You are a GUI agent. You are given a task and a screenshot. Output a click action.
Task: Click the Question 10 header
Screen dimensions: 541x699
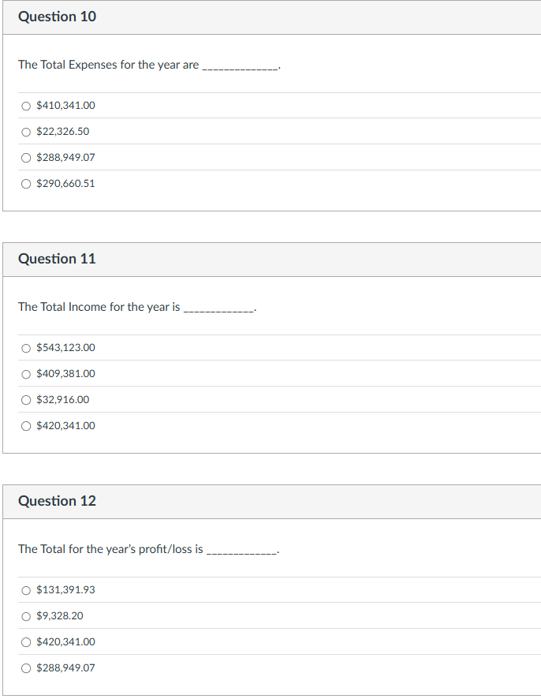pyautogui.click(x=57, y=16)
